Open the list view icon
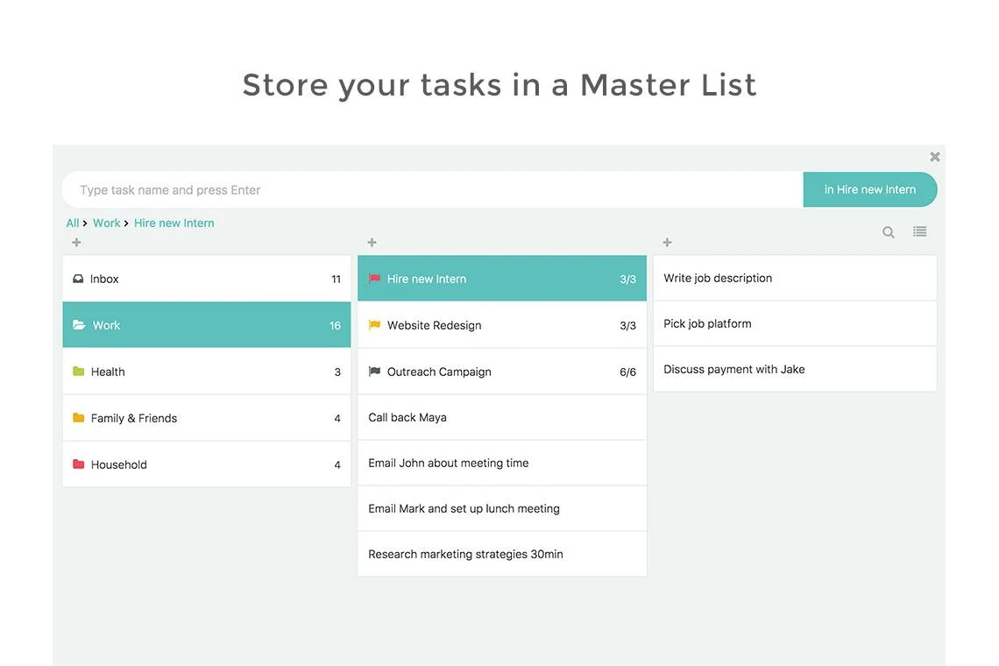 click(919, 231)
